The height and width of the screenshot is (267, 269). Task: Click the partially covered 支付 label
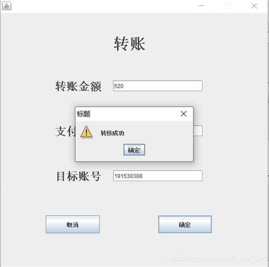point(65,131)
